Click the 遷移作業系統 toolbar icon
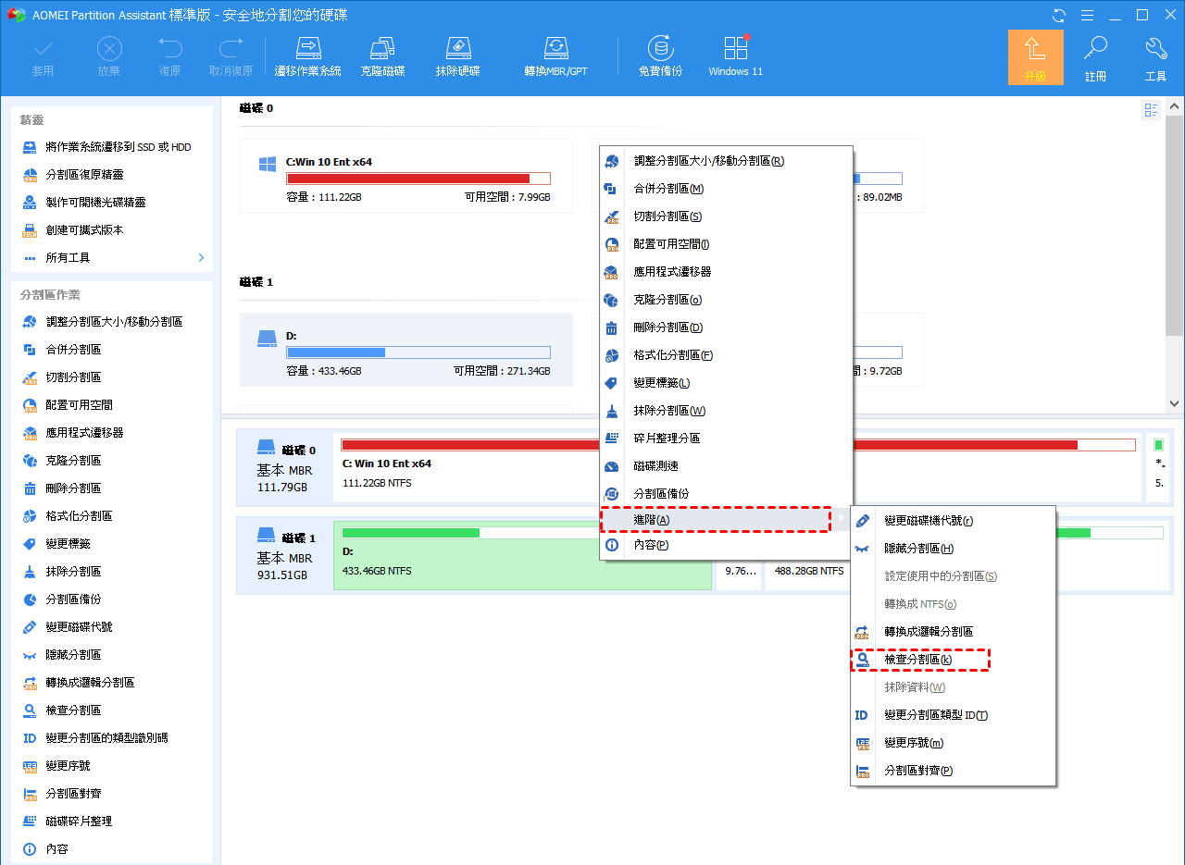1185x865 pixels. tap(308, 56)
